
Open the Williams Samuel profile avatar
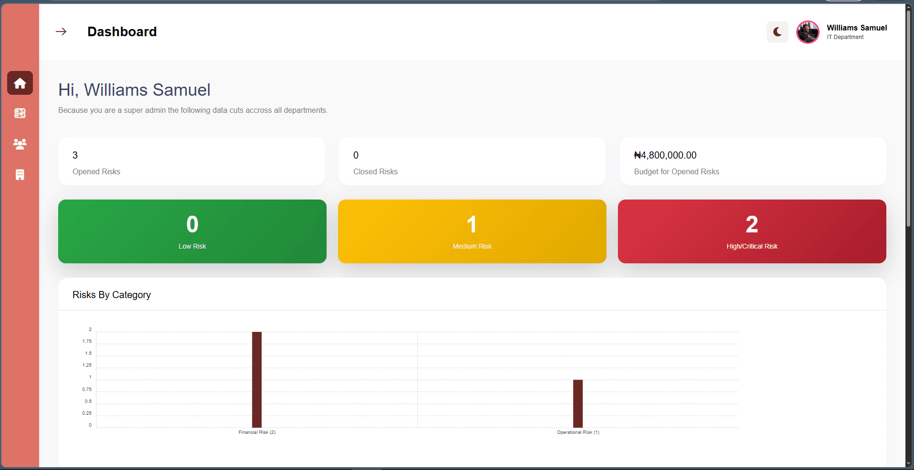[x=808, y=32]
